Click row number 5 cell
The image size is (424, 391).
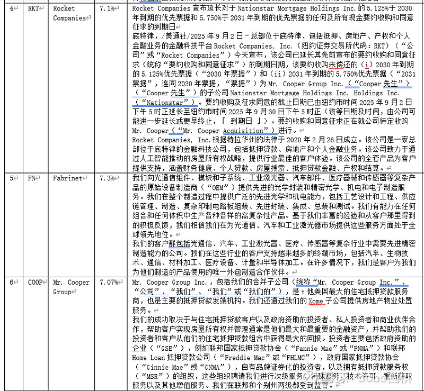(x=14, y=225)
